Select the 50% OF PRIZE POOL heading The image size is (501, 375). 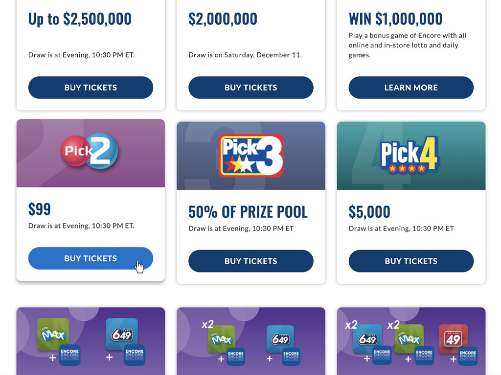click(248, 212)
